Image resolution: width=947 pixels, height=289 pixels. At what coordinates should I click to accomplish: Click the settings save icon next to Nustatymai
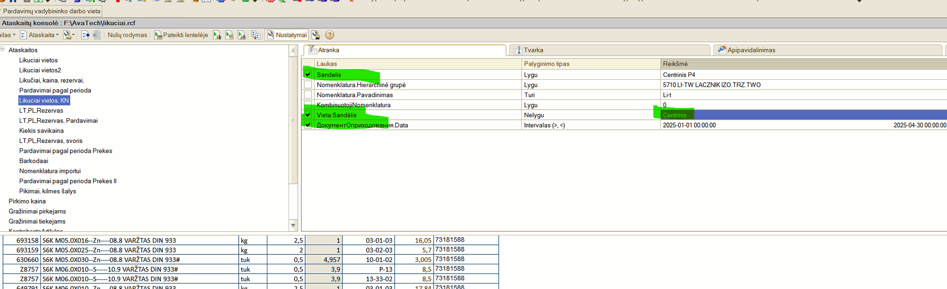[316, 35]
